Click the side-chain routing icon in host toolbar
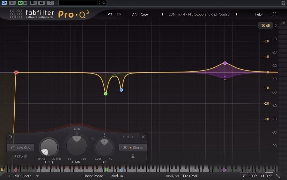 pyautogui.click(x=50, y=3)
